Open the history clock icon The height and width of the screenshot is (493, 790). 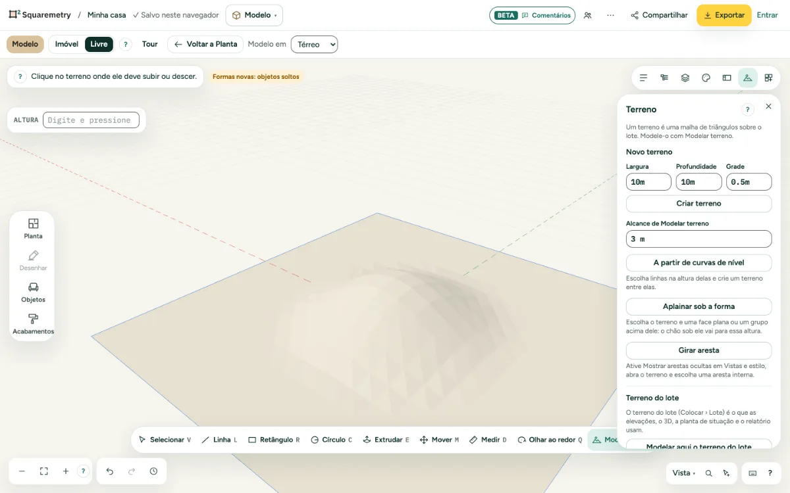point(153,471)
